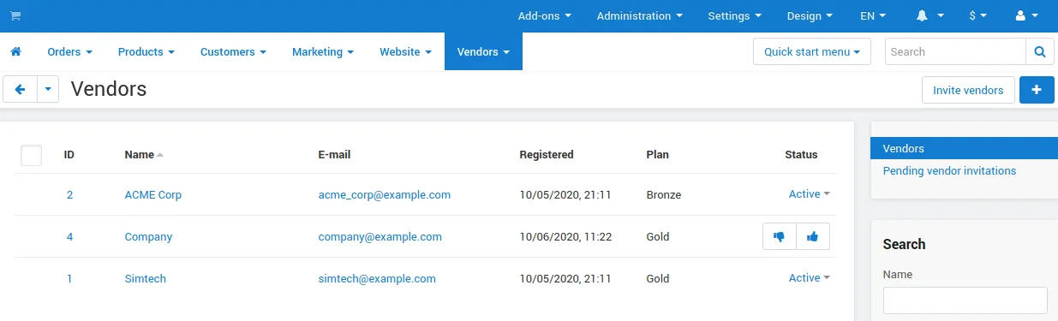Change Simtech Active status dropdown

click(809, 278)
